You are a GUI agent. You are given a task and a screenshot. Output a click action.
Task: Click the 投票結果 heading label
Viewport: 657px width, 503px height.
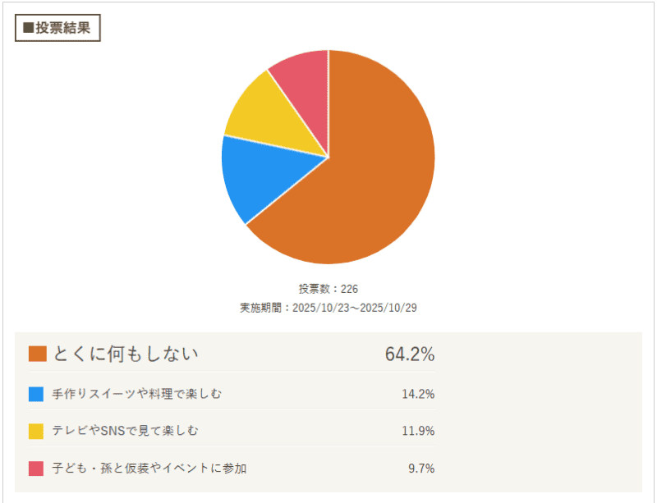[62, 27]
